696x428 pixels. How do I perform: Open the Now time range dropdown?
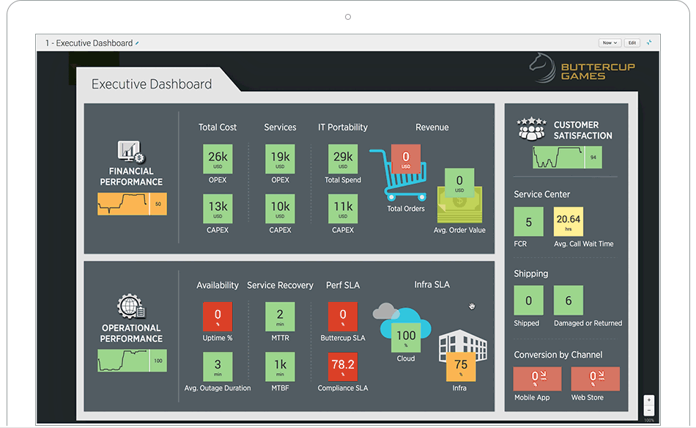coord(609,43)
